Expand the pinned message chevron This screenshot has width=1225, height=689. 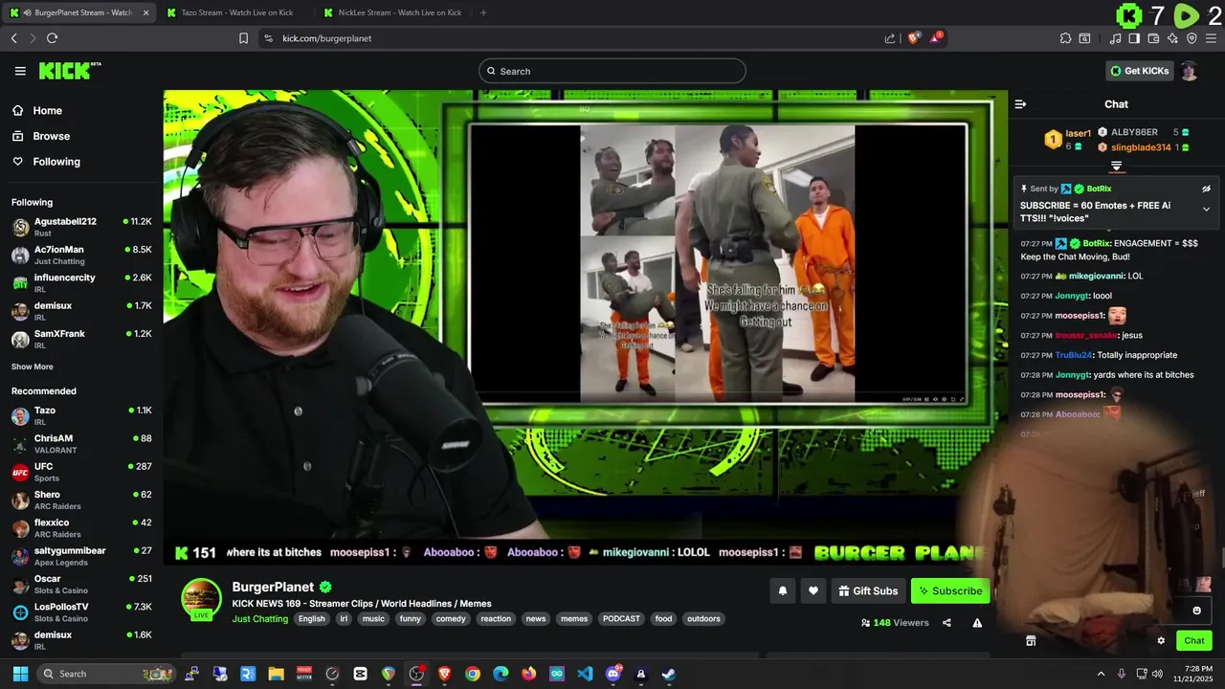click(1206, 209)
